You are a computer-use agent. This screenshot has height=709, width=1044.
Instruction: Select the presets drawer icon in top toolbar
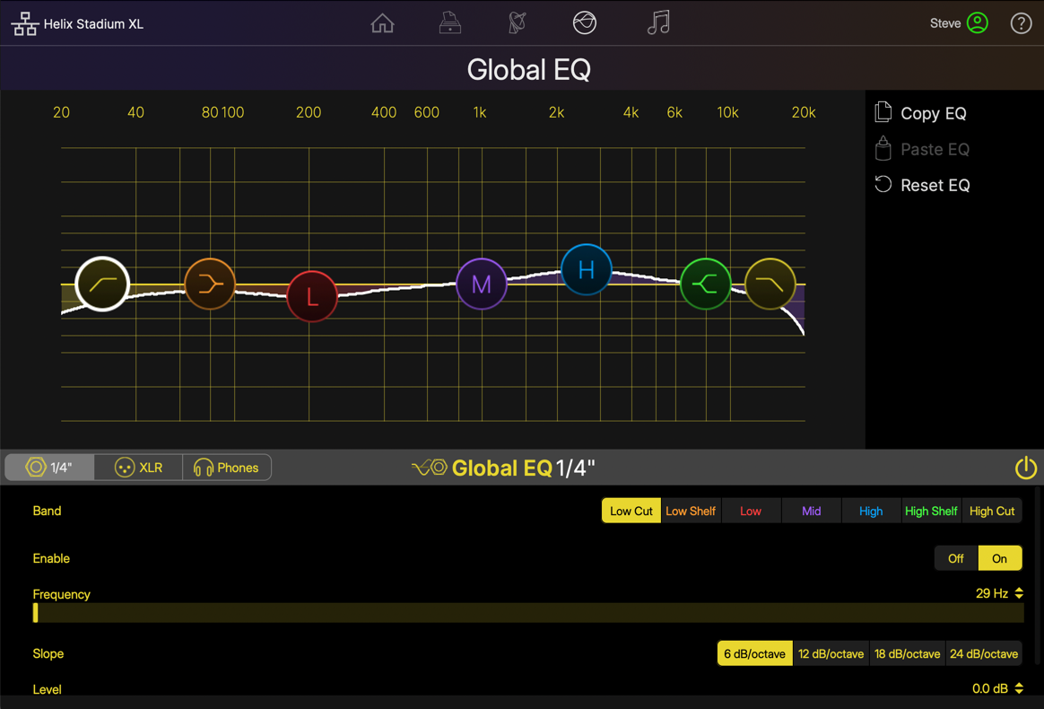[449, 22]
